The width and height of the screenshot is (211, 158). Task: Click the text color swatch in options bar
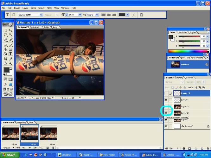tap(122, 15)
